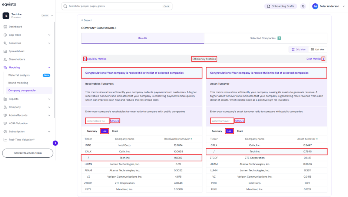Switch to List view

(x=318, y=49)
